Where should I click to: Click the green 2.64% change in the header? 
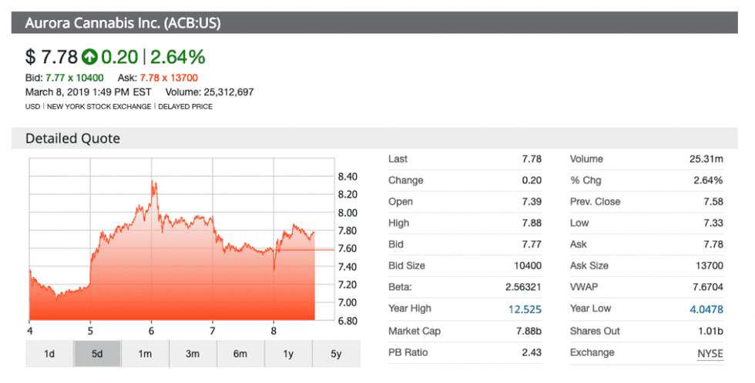[x=177, y=57]
